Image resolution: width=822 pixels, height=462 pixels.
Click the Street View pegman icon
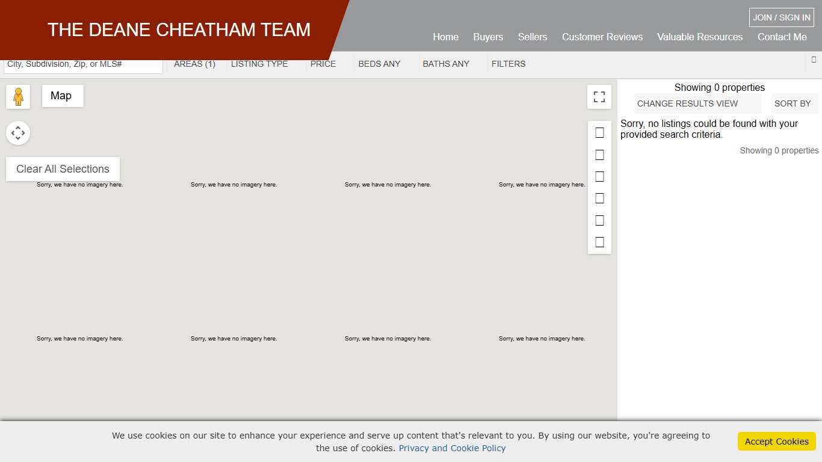18,97
